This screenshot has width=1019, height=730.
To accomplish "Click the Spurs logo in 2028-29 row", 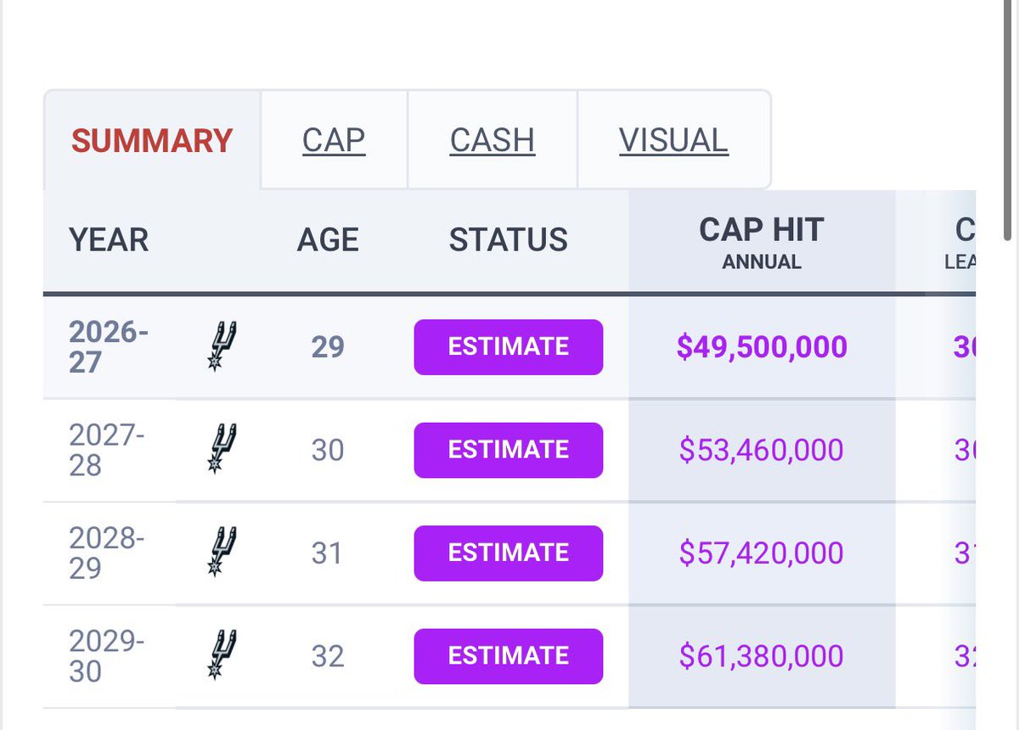I will (222, 553).
